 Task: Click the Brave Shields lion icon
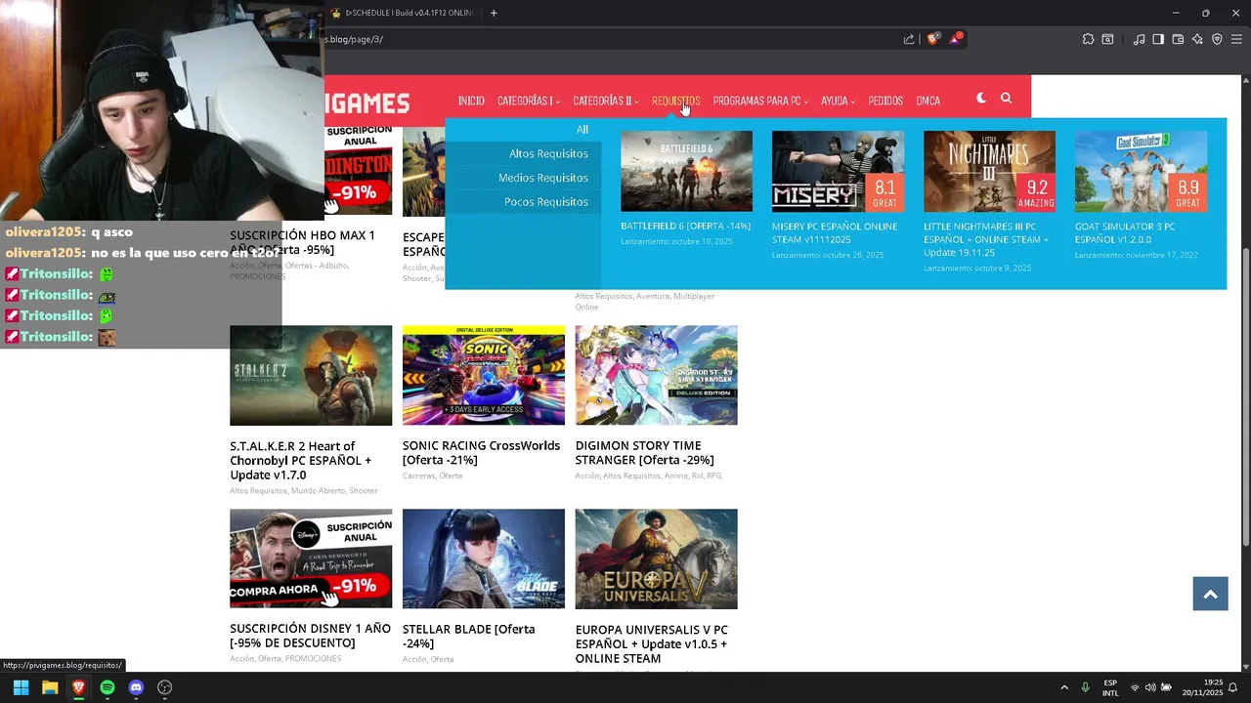(932, 39)
